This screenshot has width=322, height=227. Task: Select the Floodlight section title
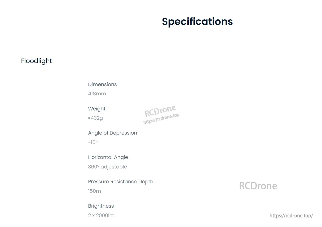[x=37, y=61]
